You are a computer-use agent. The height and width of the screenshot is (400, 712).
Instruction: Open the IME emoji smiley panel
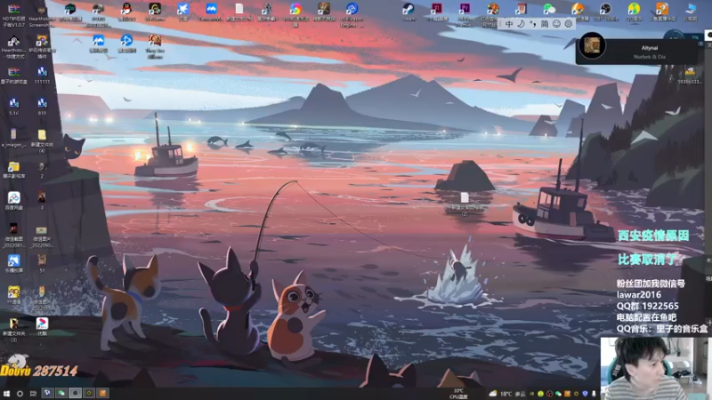[x=556, y=24]
